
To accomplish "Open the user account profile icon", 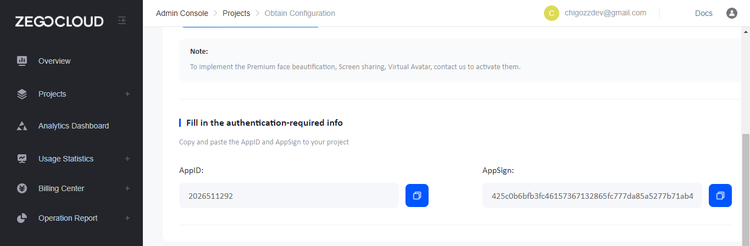I will click(x=731, y=13).
